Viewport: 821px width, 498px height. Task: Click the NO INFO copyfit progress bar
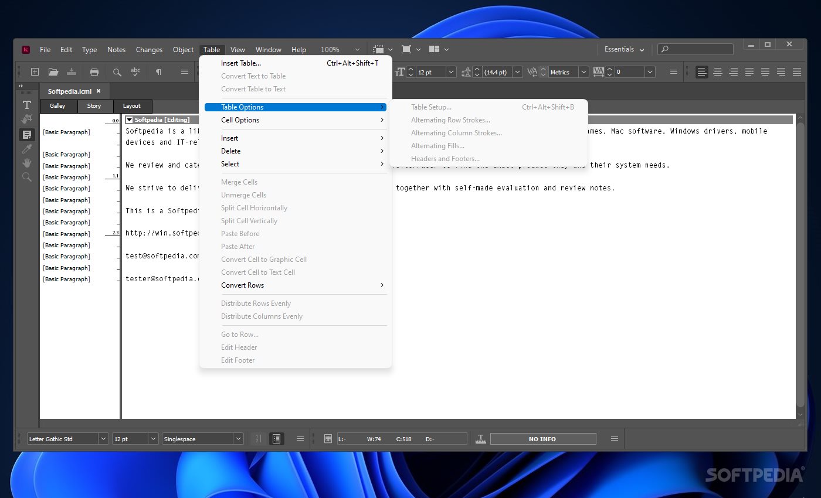(543, 439)
